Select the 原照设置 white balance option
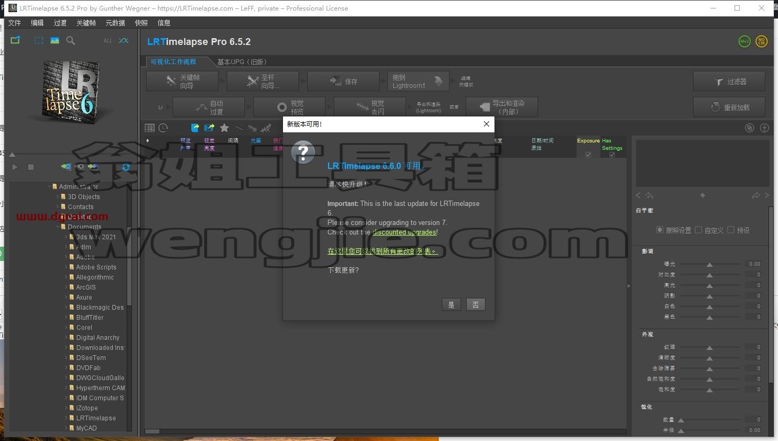This screenshot has height=441, width=778. pos(660,230)
